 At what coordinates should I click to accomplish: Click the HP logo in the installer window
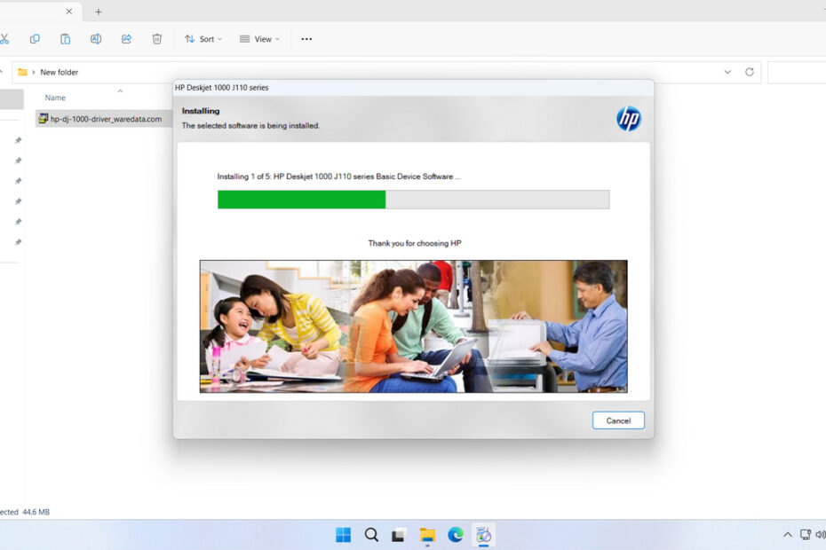(627, 117)
